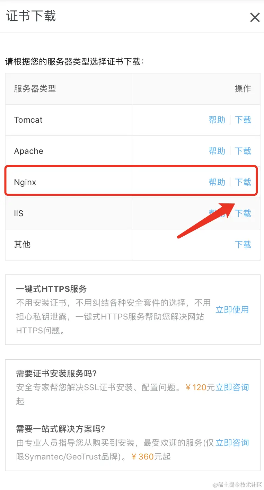Open 帮助 link for Tomcat
264x490 pixels.
pos(217,120)
